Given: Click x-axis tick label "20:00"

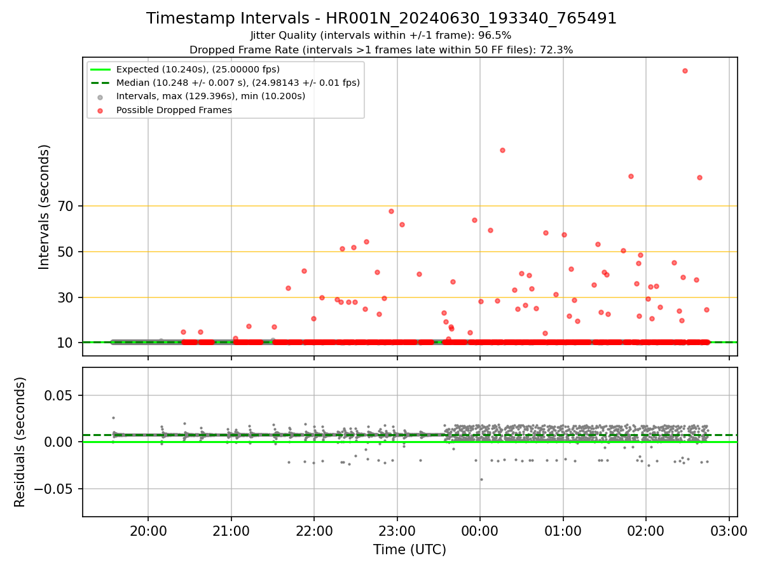Looking at the screenshot, I should coord(148,531).
